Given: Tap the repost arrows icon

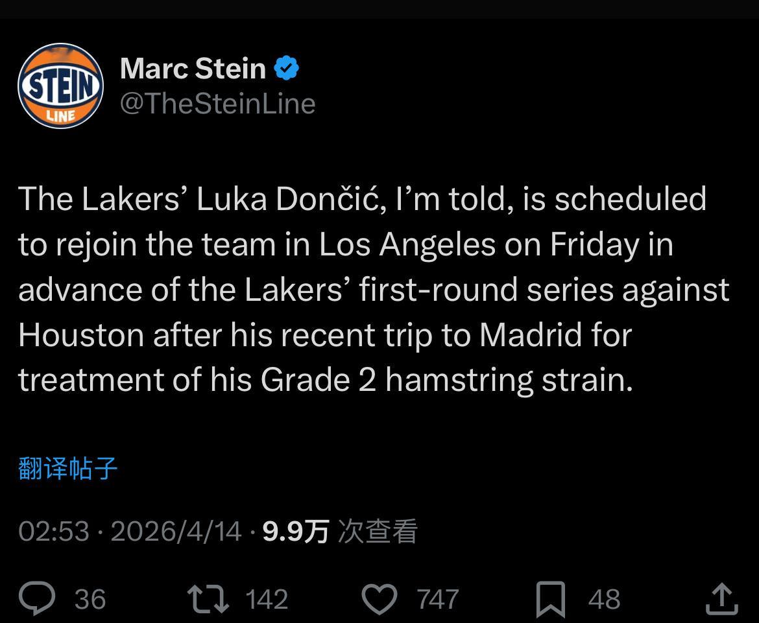Looking at the screenshot, I should 208,598.
